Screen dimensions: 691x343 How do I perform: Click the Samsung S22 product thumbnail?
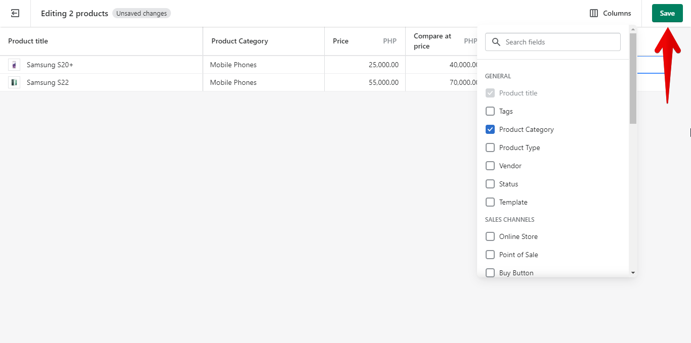14,82
